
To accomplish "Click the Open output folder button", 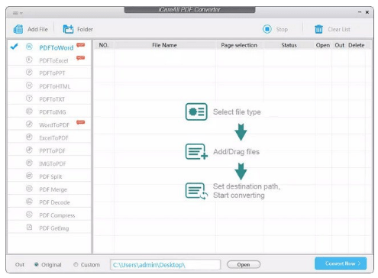I will 244,264.
